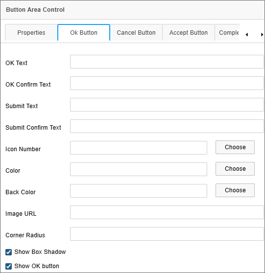Open the Cancel Button tab

click(136, 33)
